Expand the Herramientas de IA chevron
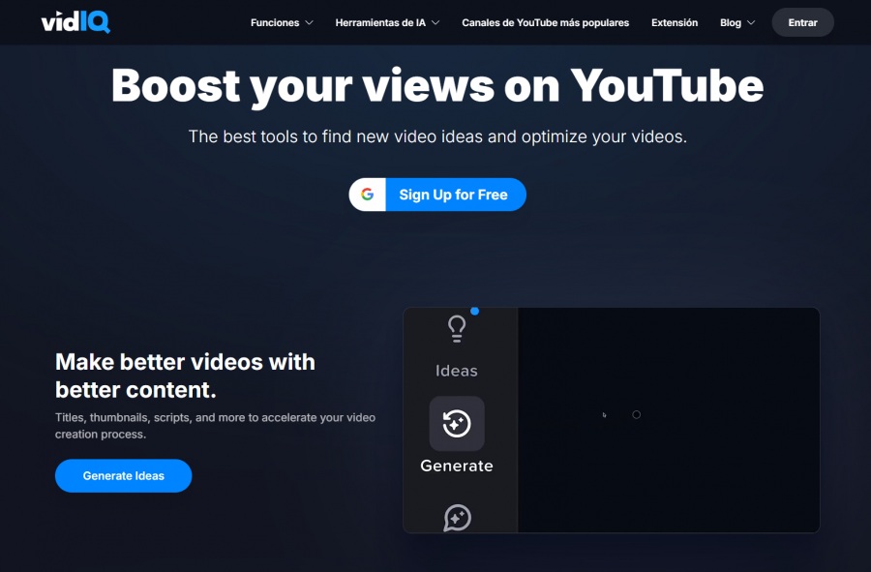Screen dimensions: 871x572 pyautogui.click(x=435, y=22)
